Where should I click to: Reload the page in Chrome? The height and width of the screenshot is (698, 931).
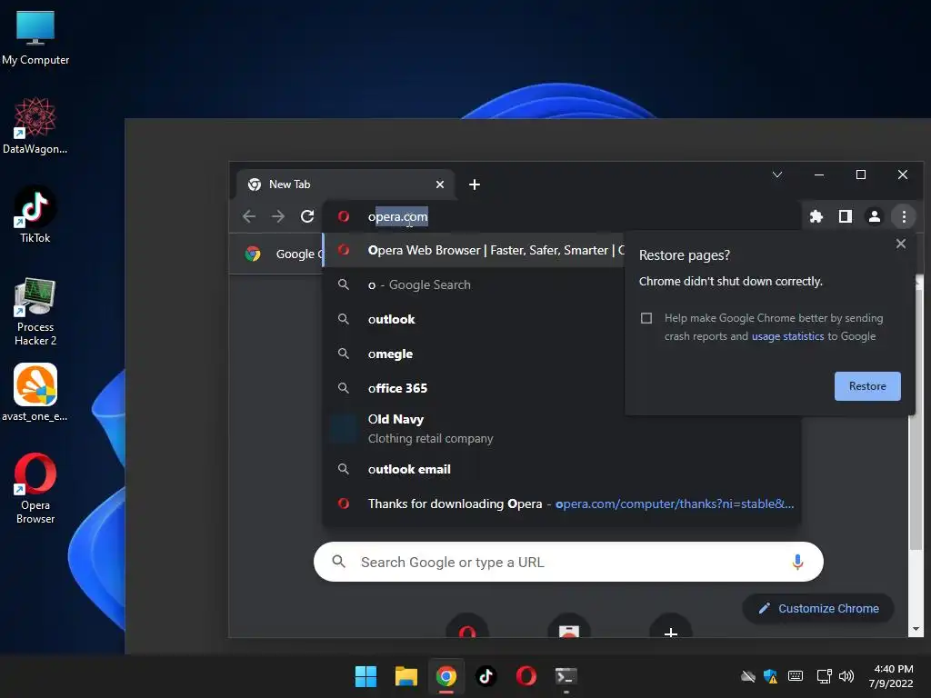pos(307,216)
